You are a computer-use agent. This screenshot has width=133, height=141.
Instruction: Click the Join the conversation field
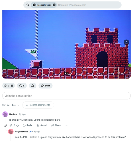(x=66, y=96)
